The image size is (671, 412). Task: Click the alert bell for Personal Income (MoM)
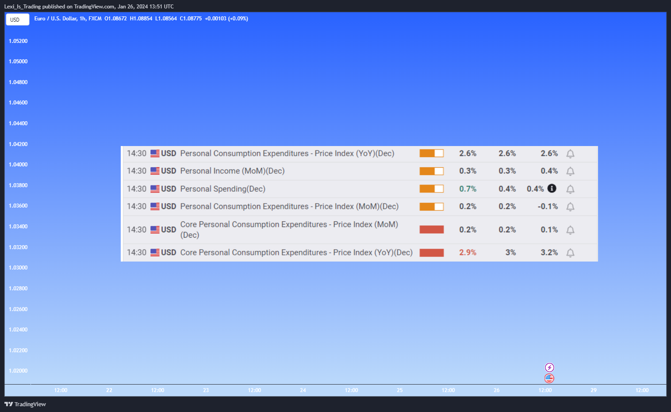click(570, 171)
